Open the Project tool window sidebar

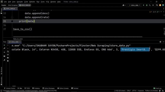1,11
